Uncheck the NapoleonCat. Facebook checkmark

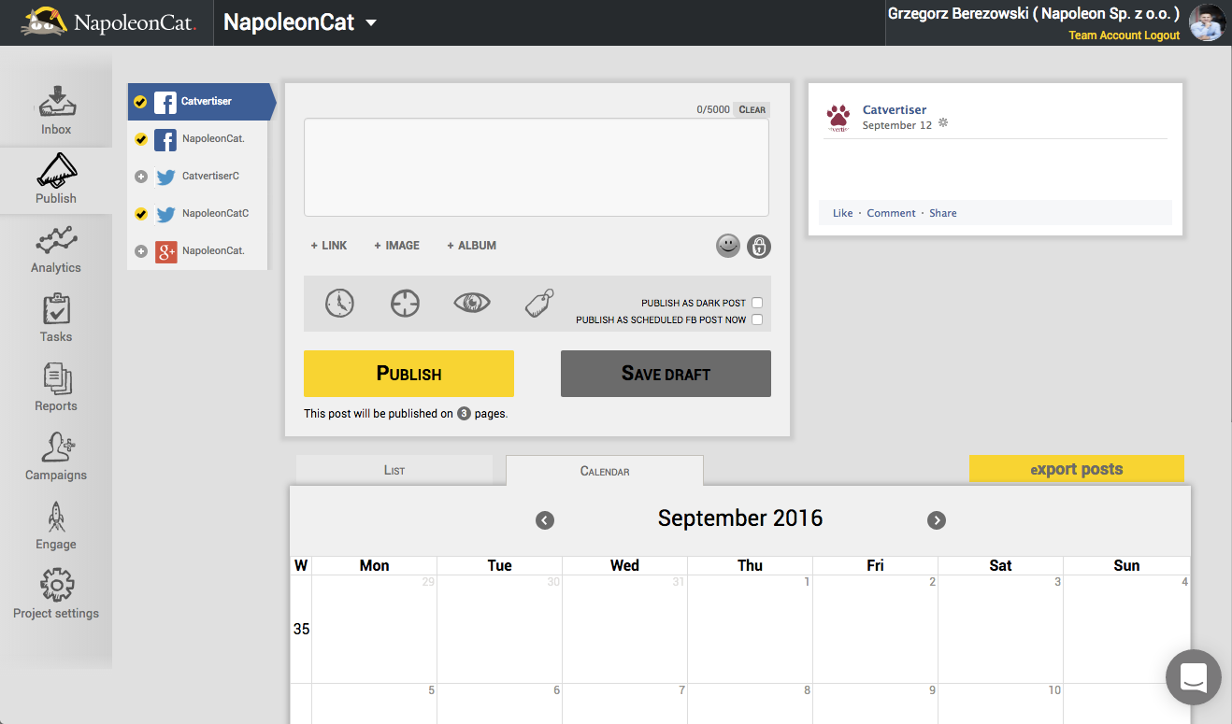tap(141, 139)
